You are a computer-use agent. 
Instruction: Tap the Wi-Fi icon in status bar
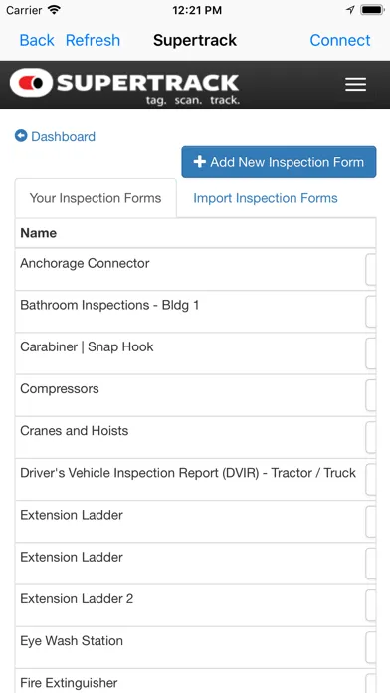54,10
